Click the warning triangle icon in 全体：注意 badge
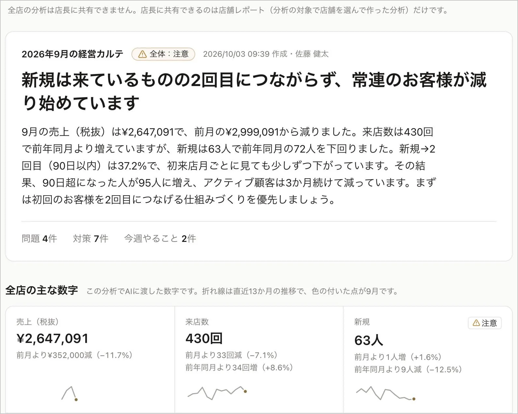Image resolution: width=518 pixels, height=414 pixels. point(142,54)
